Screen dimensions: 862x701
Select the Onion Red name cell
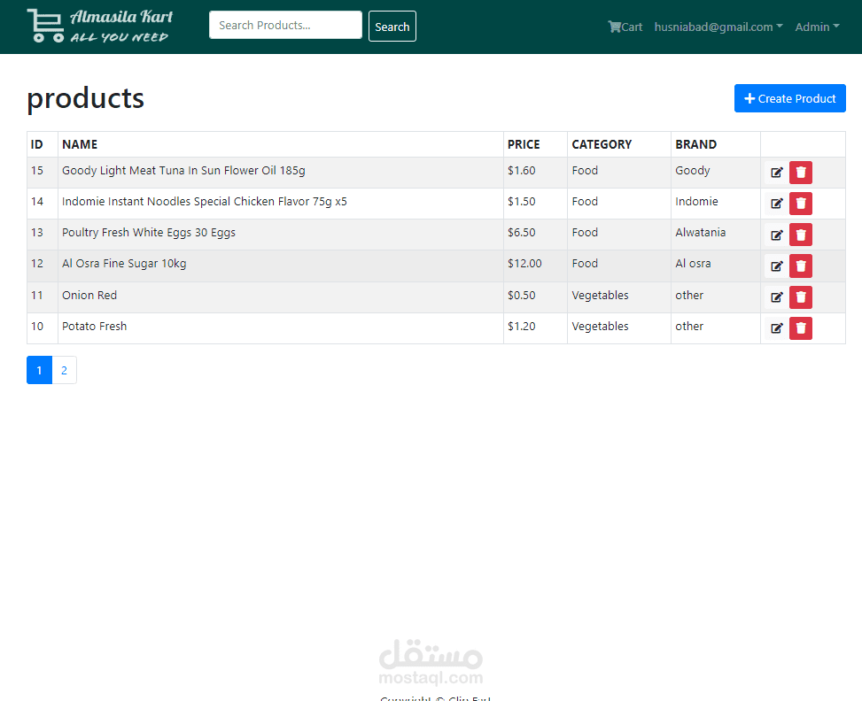[x=280, y=297]
